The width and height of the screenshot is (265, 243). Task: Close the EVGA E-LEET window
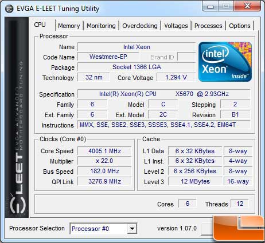(247, 6)
